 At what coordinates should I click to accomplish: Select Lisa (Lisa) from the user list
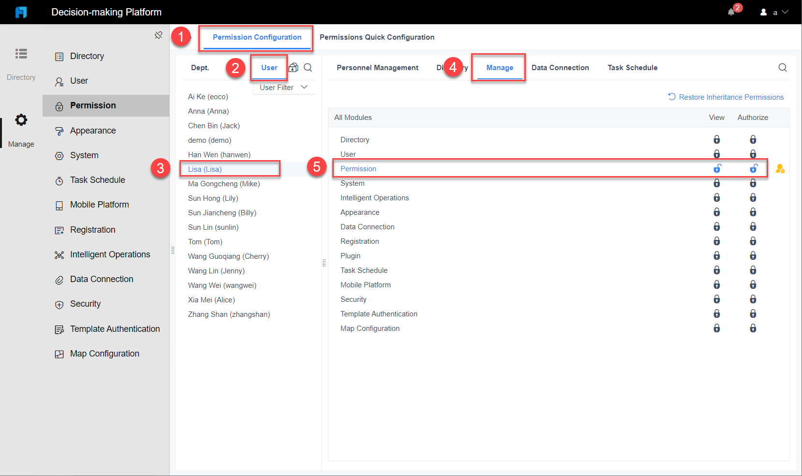point(205,169)
